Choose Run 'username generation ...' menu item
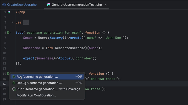Viewport: 188px width, 105px height. coord(47,77)
